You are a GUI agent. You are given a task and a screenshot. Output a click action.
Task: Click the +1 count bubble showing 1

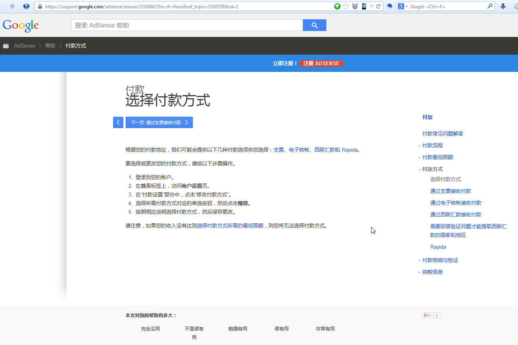(437, 315)
